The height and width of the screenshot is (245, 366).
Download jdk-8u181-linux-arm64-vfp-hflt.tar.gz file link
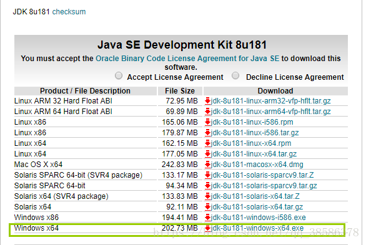coord(271,112)
